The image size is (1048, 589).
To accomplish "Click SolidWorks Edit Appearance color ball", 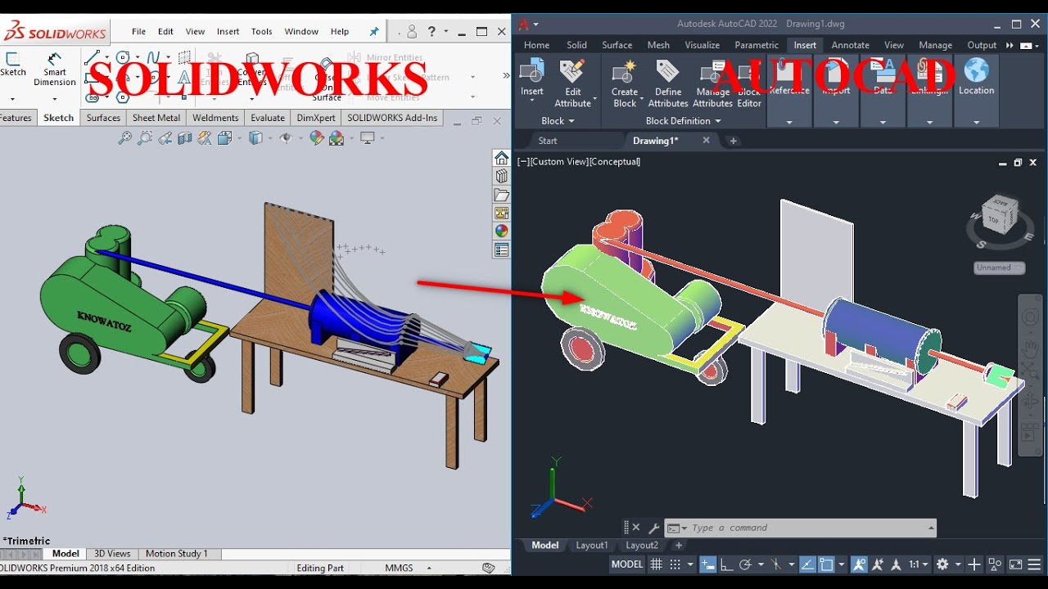I will (x=317, y=138).
